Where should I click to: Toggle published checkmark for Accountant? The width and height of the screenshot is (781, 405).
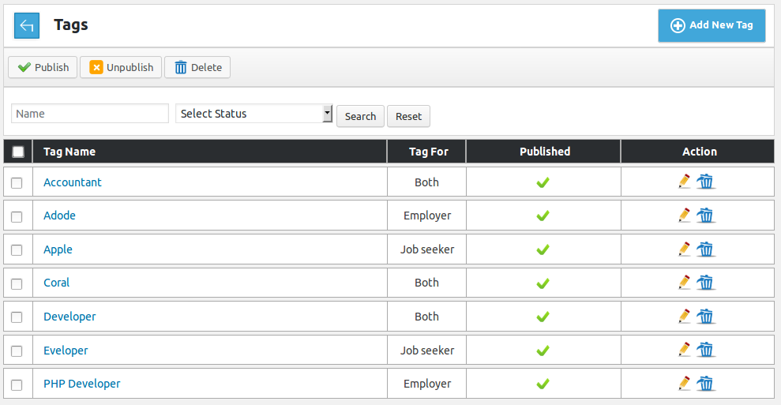click(543, 182)
